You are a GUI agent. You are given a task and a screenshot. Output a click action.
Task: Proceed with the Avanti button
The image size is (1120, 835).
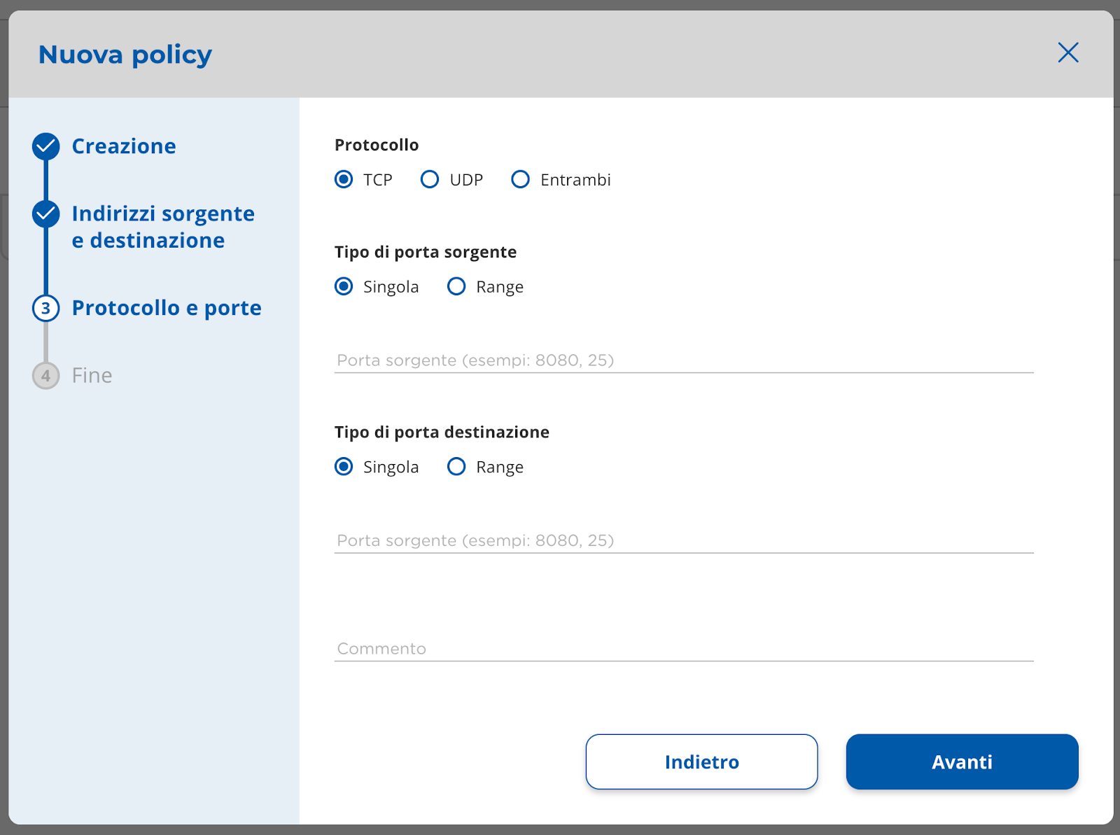click(962, 762)
